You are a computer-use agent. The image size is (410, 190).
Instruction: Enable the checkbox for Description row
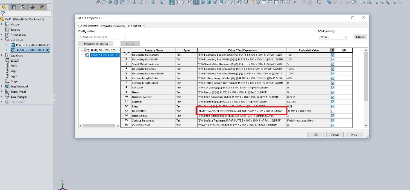click(x=333, y=111)
